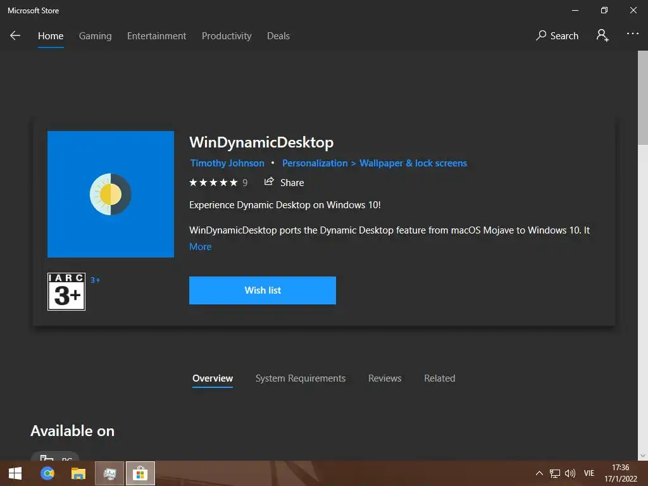Click the rating count 9

245,183
